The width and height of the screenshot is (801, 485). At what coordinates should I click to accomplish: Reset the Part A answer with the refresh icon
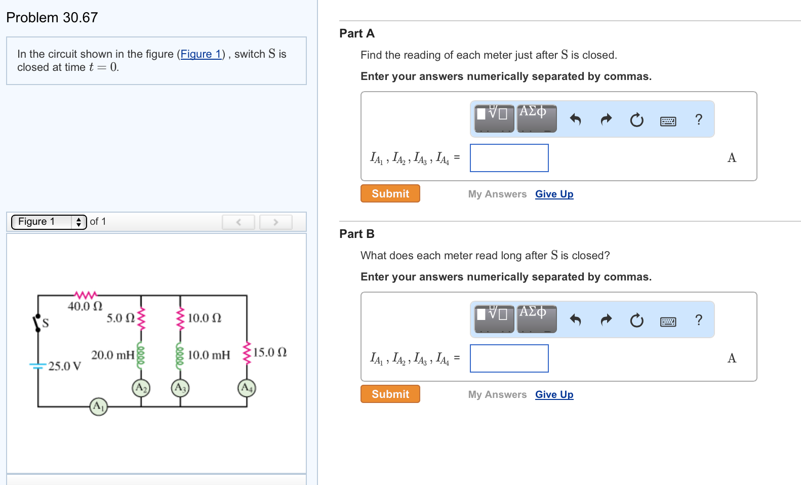(x=636, y=119)
